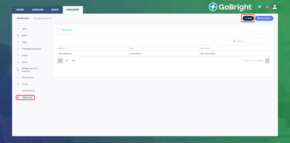Open the Test Webhook table row
Screen dimensions: 290x143
[x=65, y=54]
